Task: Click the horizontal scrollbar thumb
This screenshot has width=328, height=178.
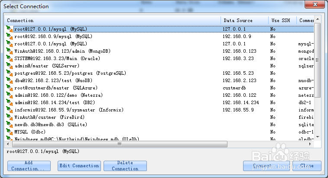Action: [120, 144]
